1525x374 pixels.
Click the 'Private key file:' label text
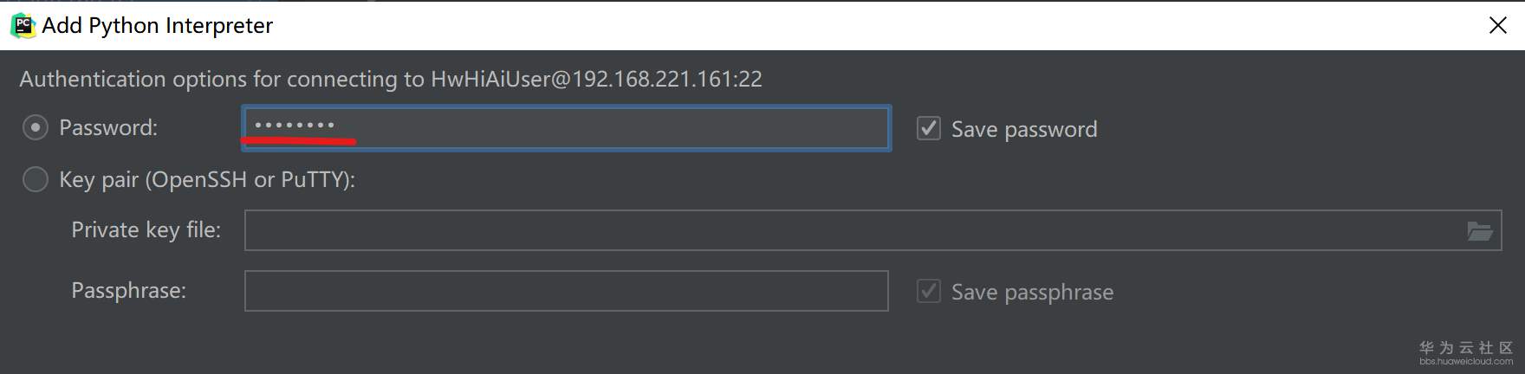click(146, 229)
